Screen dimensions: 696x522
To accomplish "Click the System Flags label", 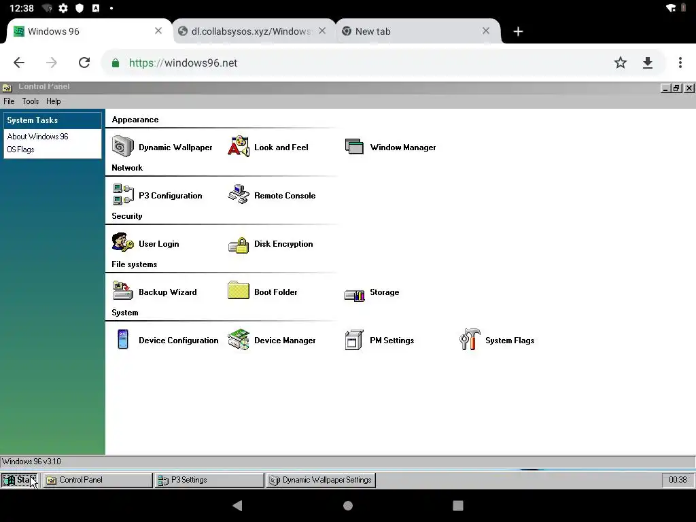I will [x=510, y=341].
